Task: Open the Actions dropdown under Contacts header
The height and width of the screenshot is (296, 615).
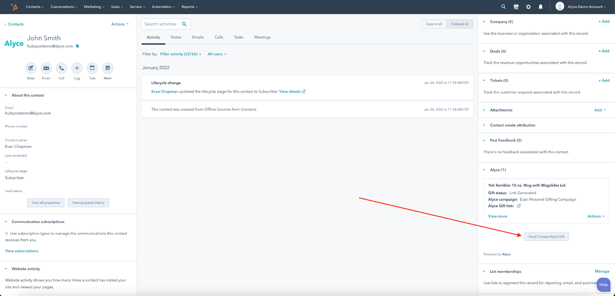Action: click(120, 24)
